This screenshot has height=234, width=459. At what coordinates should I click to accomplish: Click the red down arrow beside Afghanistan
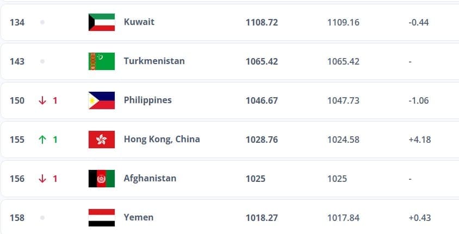(x=42, y=179)
